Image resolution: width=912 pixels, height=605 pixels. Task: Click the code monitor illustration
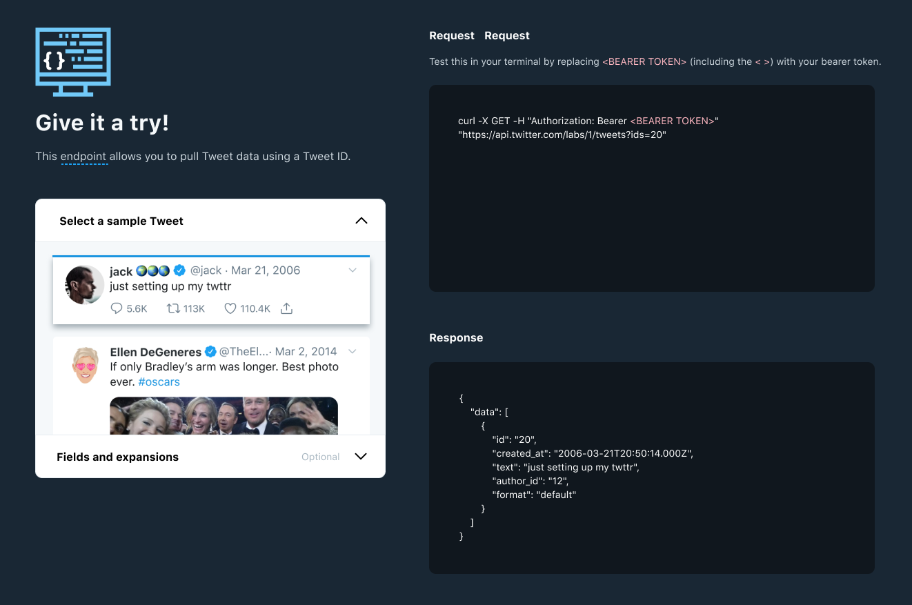pyautogui.click(x=72, y=61)
